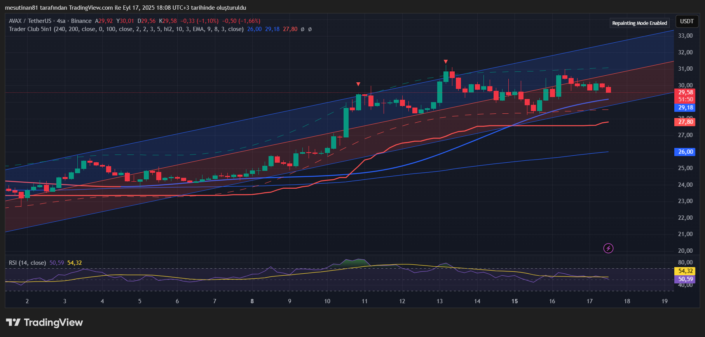
Task: Click the Repainting Mode Enabled label
Action: tap(639, 23)
